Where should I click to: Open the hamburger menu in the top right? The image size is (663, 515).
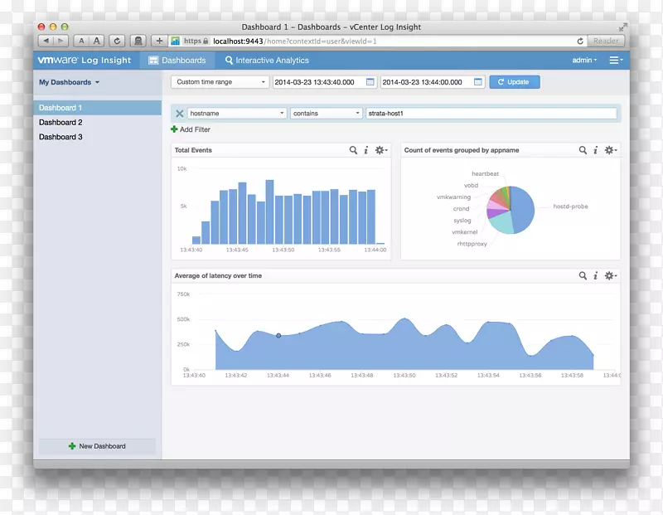click(614, 60)
